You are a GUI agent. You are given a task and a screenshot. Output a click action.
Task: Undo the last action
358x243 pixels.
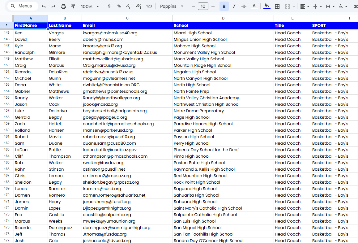pos(44,6)
